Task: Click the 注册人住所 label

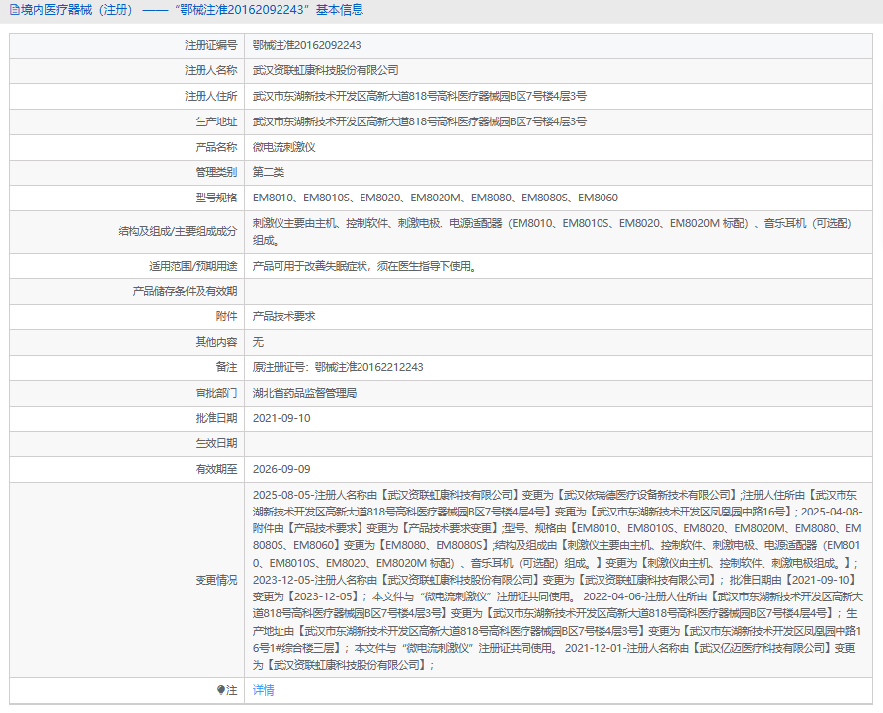Action: tap(210, 97)
